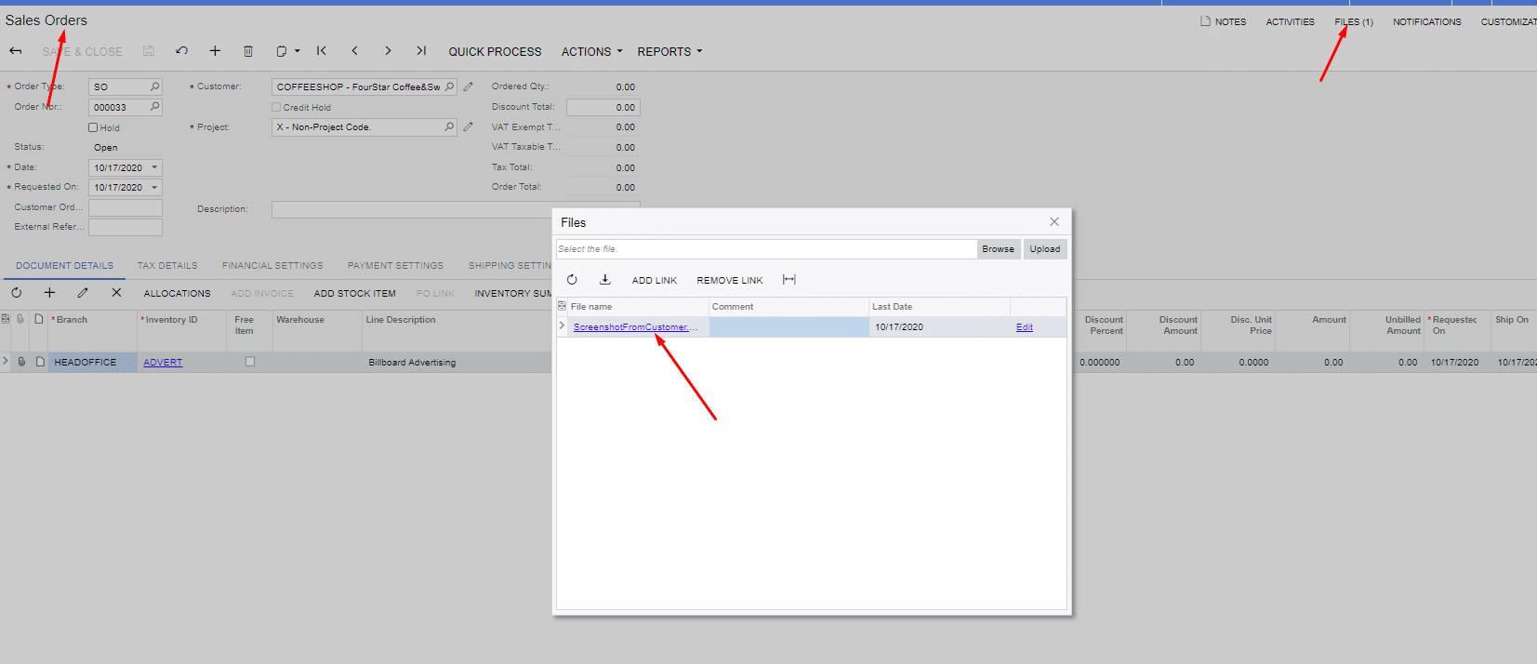Click the pencil icon next to Customer field

[x=469, y=86]
